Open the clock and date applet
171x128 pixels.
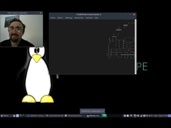(x=161, y=116)
